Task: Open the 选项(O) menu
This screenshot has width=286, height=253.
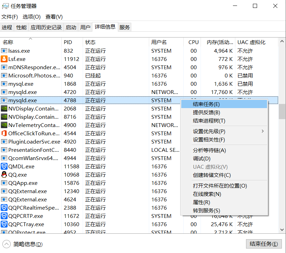Action: click(32, 17)
